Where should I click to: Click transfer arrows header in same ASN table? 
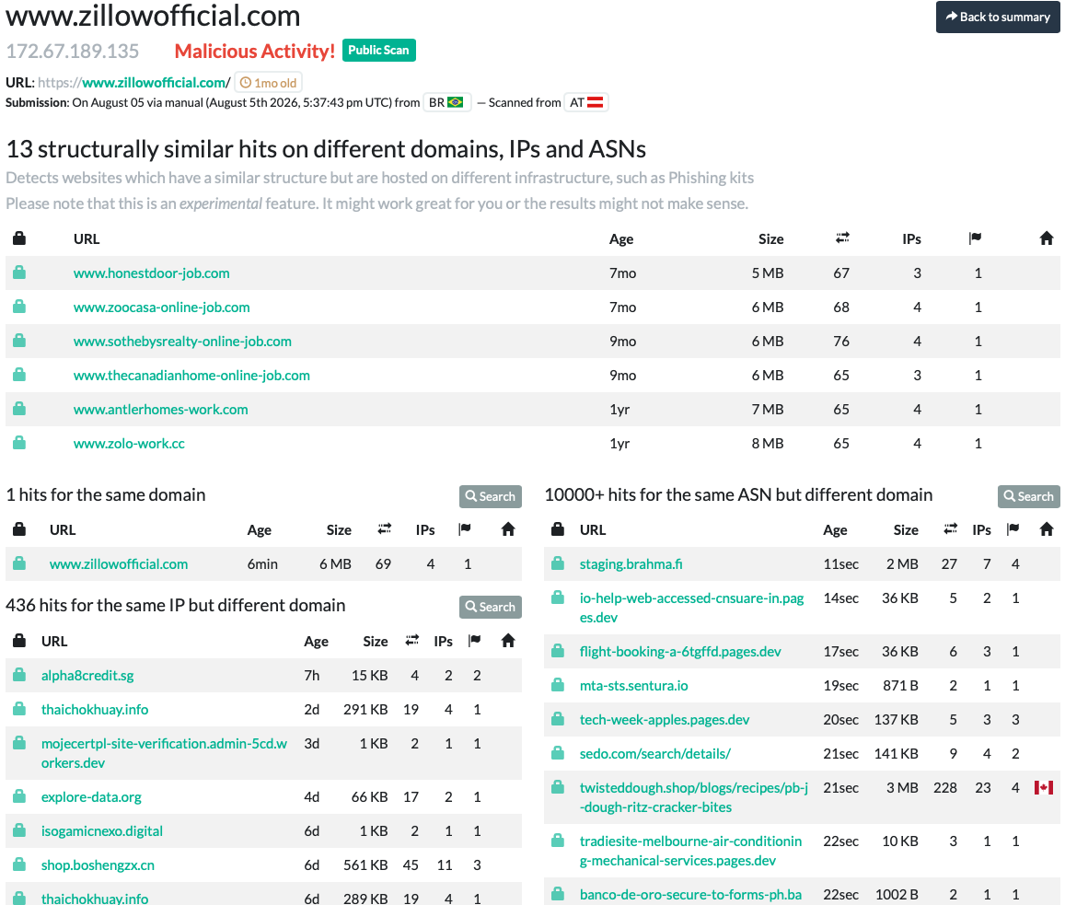[x=951, y=528]
